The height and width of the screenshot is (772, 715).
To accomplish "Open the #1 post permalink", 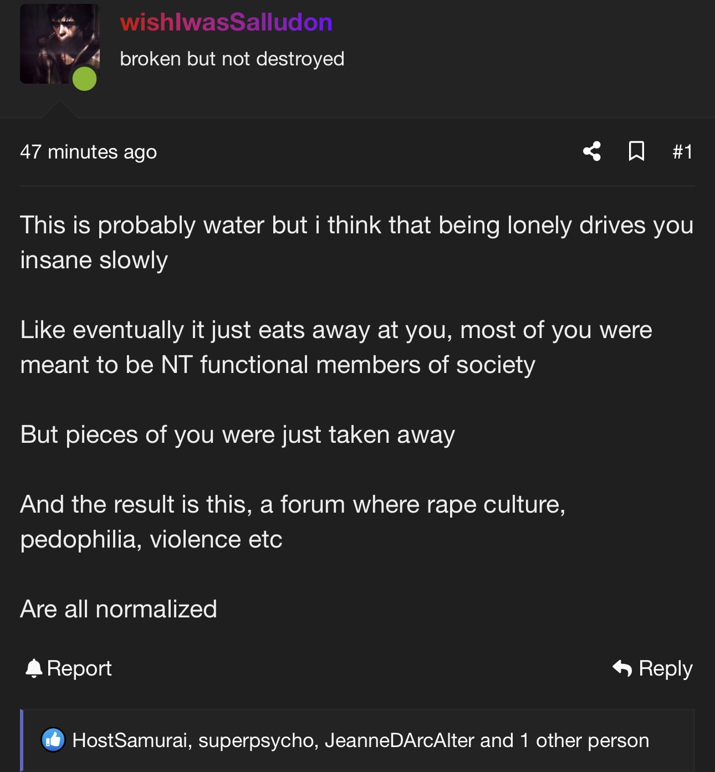I will coord(682,152).
